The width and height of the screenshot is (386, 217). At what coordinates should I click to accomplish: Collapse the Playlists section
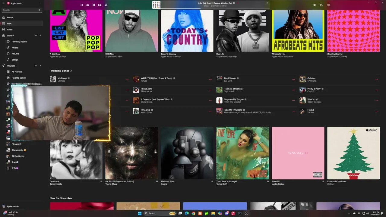tap(40, 66)
